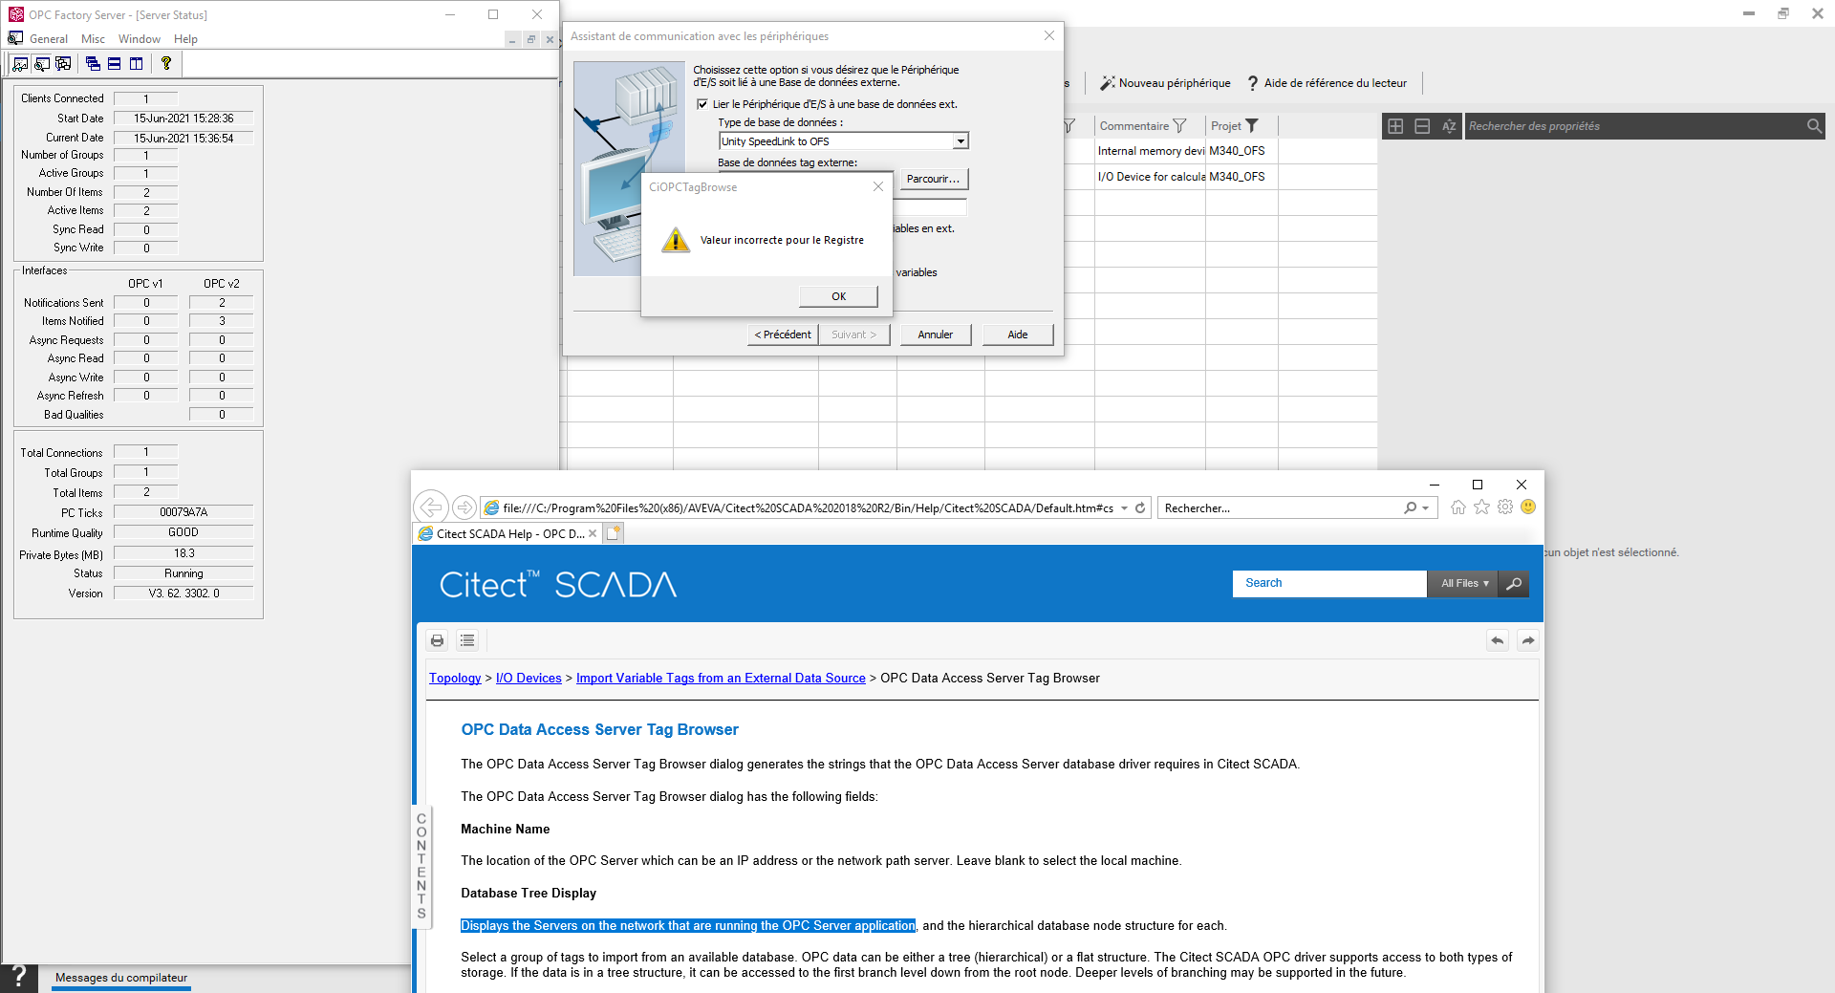1835x993 pixels.
Task: Click the first diagnostic window icon in OPC Factory Server toolbar
Action: pyautogui.click(x=20, y=64)
